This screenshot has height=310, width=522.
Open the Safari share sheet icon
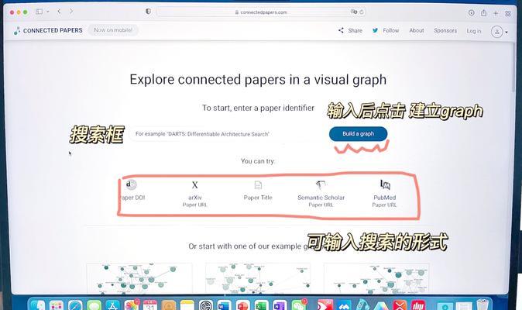tap(484, 12)
